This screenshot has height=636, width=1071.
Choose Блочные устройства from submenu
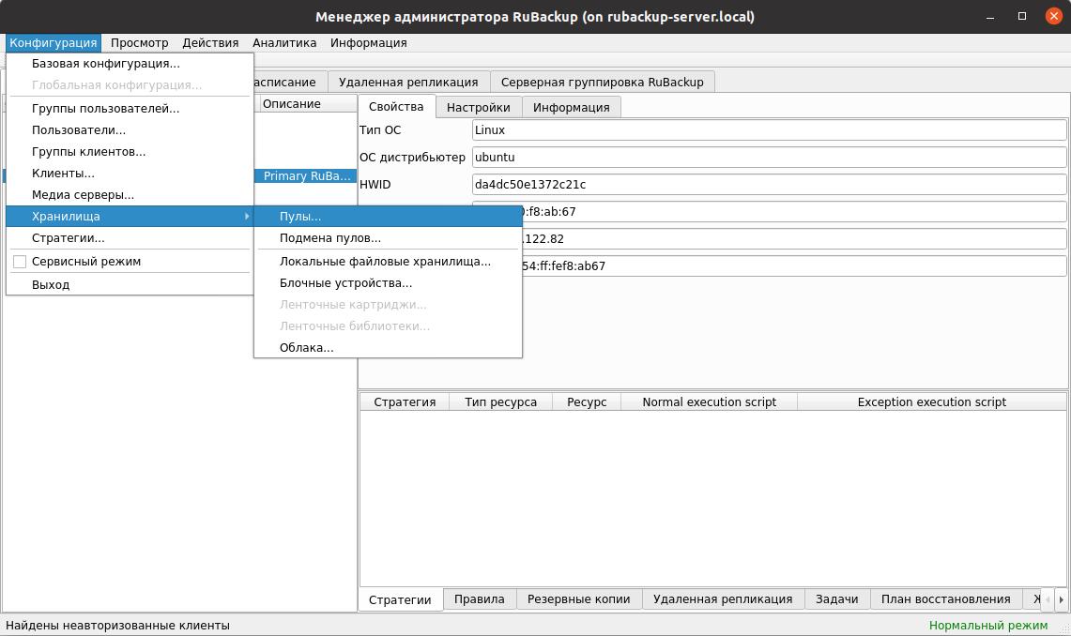click(x=345, y=282)
